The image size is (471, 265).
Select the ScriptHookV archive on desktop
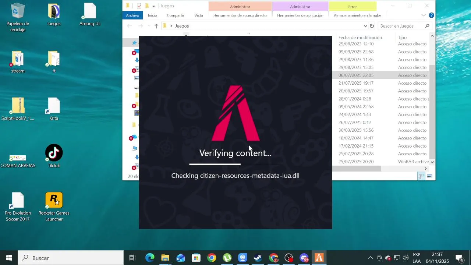pos(18,109)
